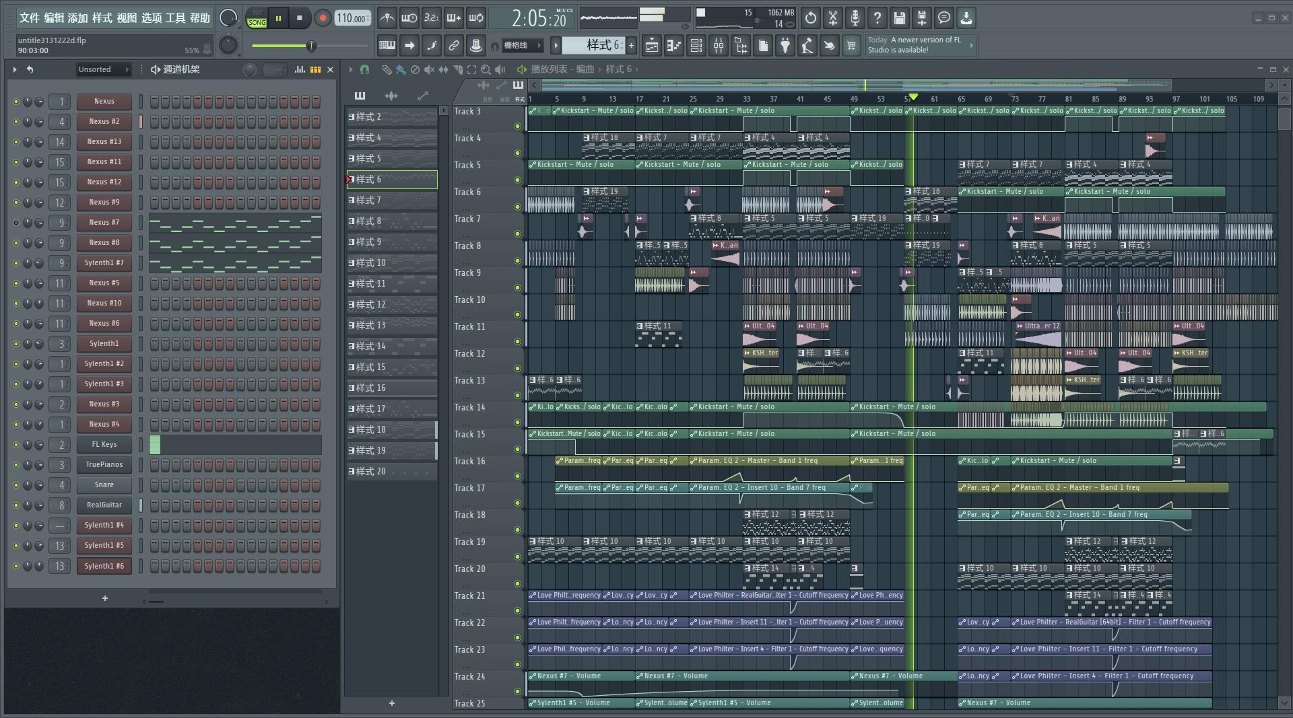Select 样式 10 in the pattern picker

pos(392,263)
